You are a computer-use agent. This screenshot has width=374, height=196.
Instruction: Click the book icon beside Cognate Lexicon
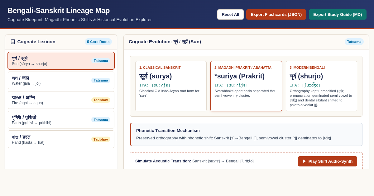pyautogui.click(x=13, y=42)
